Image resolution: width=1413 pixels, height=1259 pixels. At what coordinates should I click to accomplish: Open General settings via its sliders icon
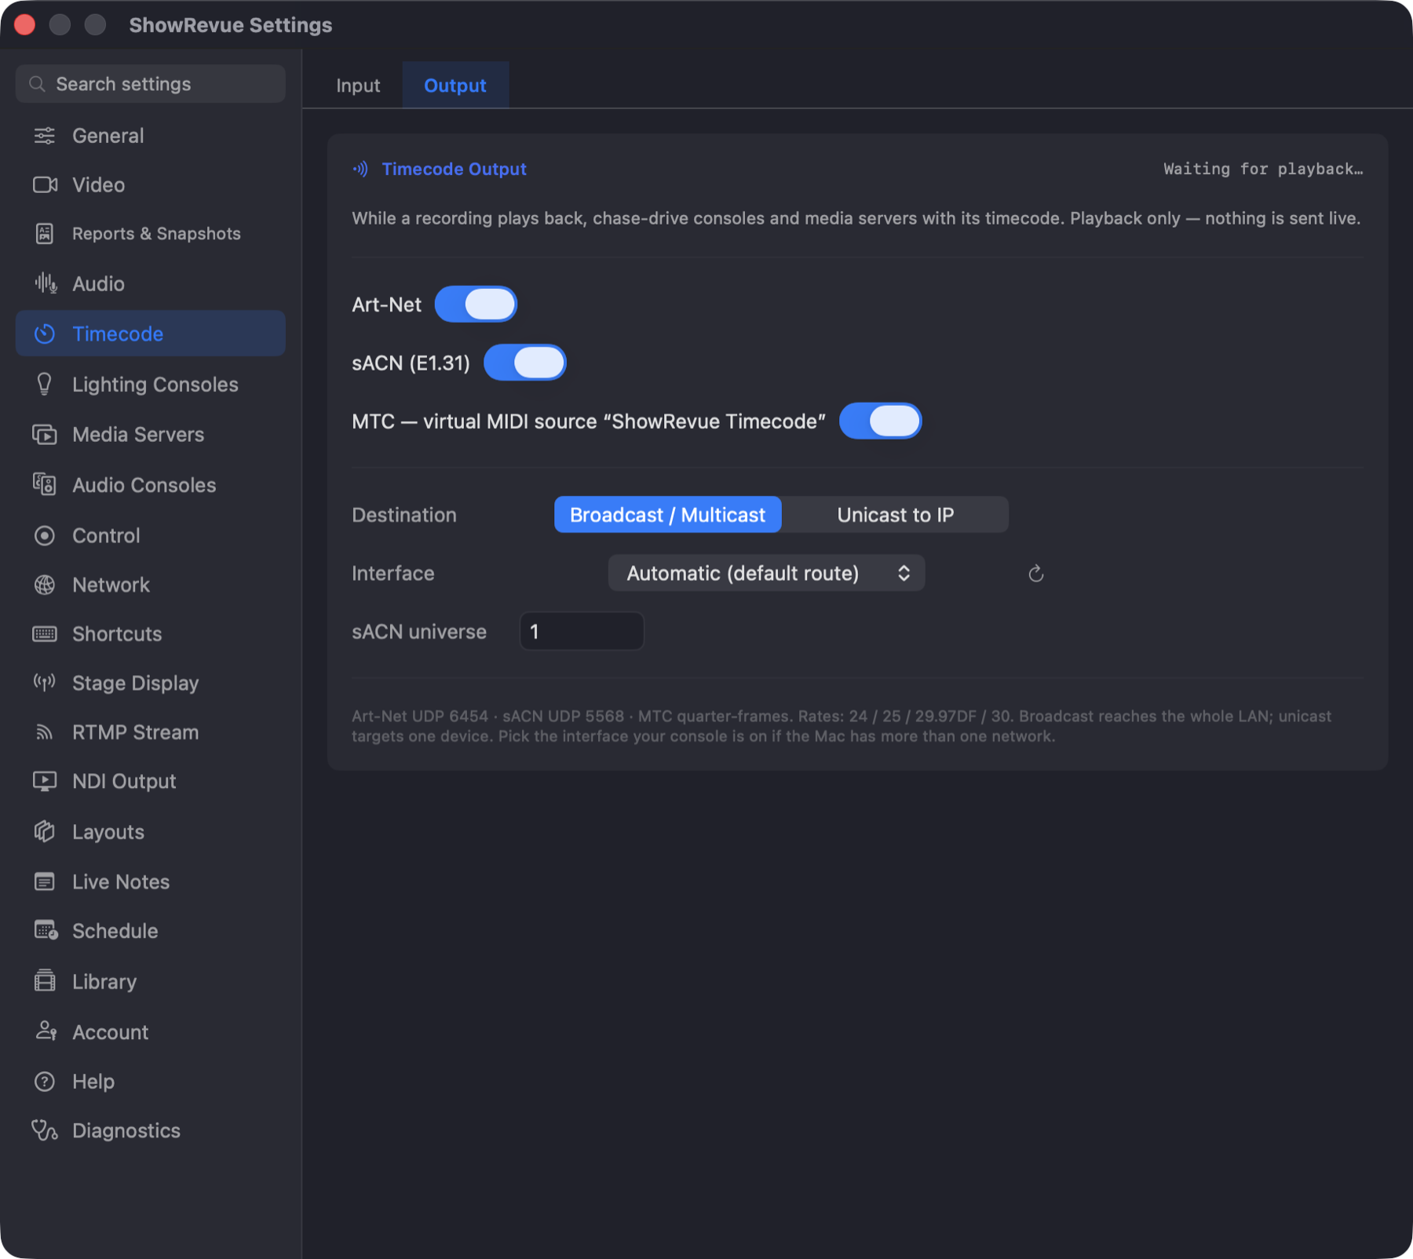tap(45, 136)
